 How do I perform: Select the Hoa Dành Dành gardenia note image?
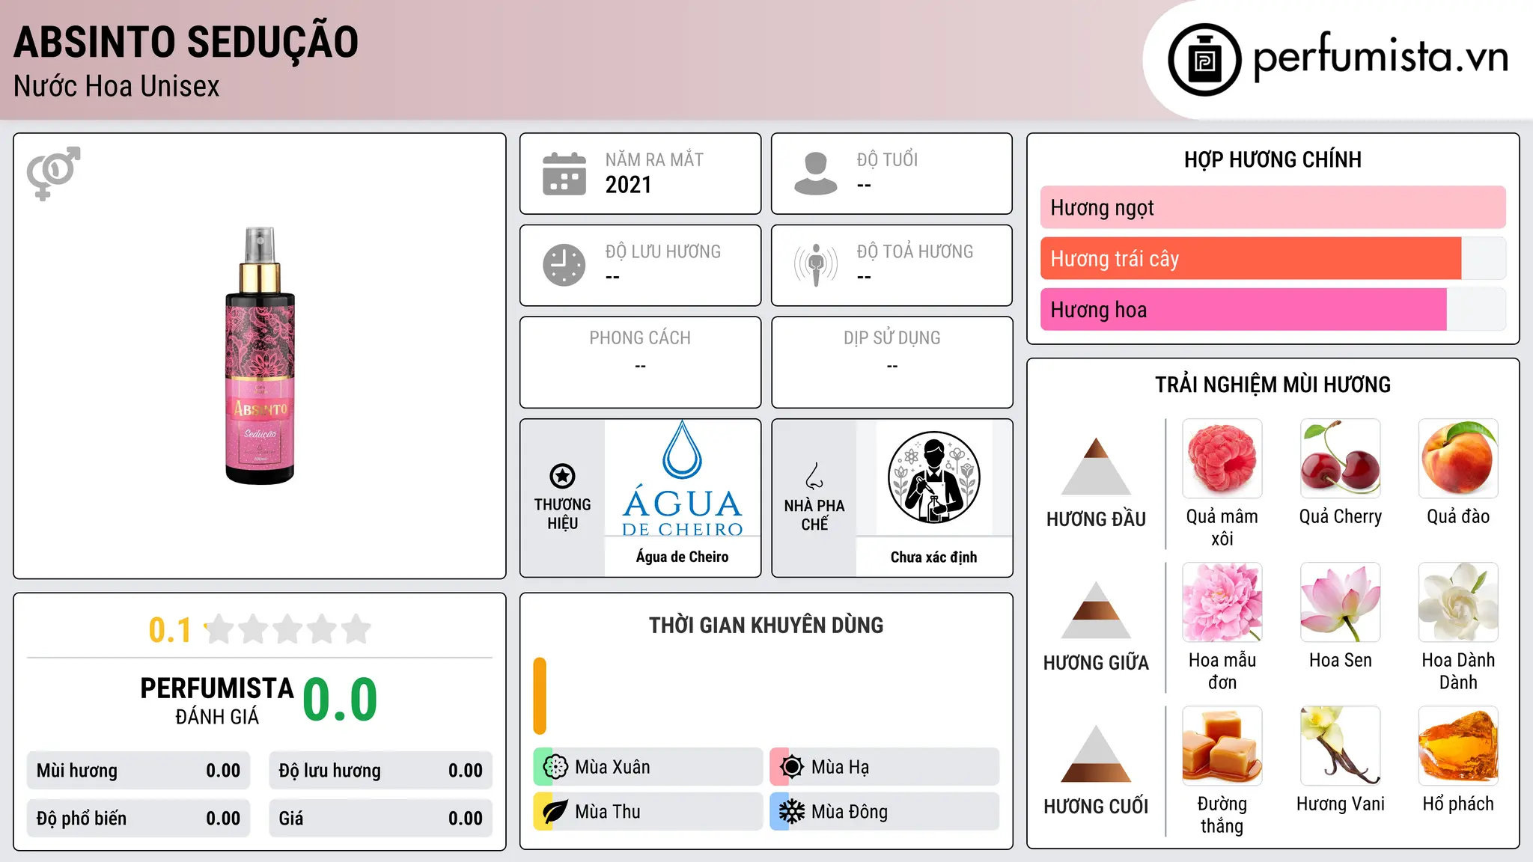(1458, 602)
